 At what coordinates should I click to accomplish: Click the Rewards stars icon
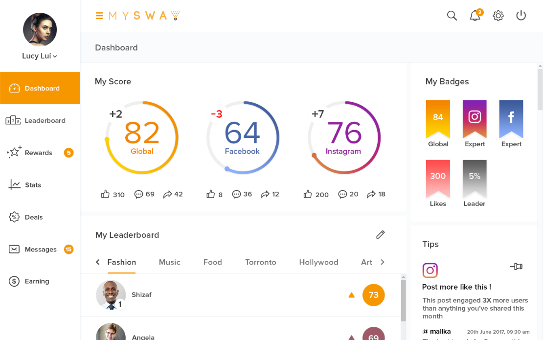(14, 152)
